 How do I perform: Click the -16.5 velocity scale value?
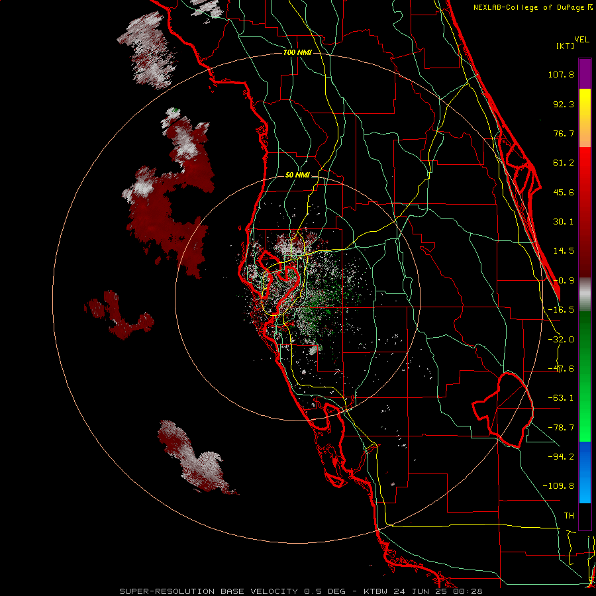click(x=561, y=310)
